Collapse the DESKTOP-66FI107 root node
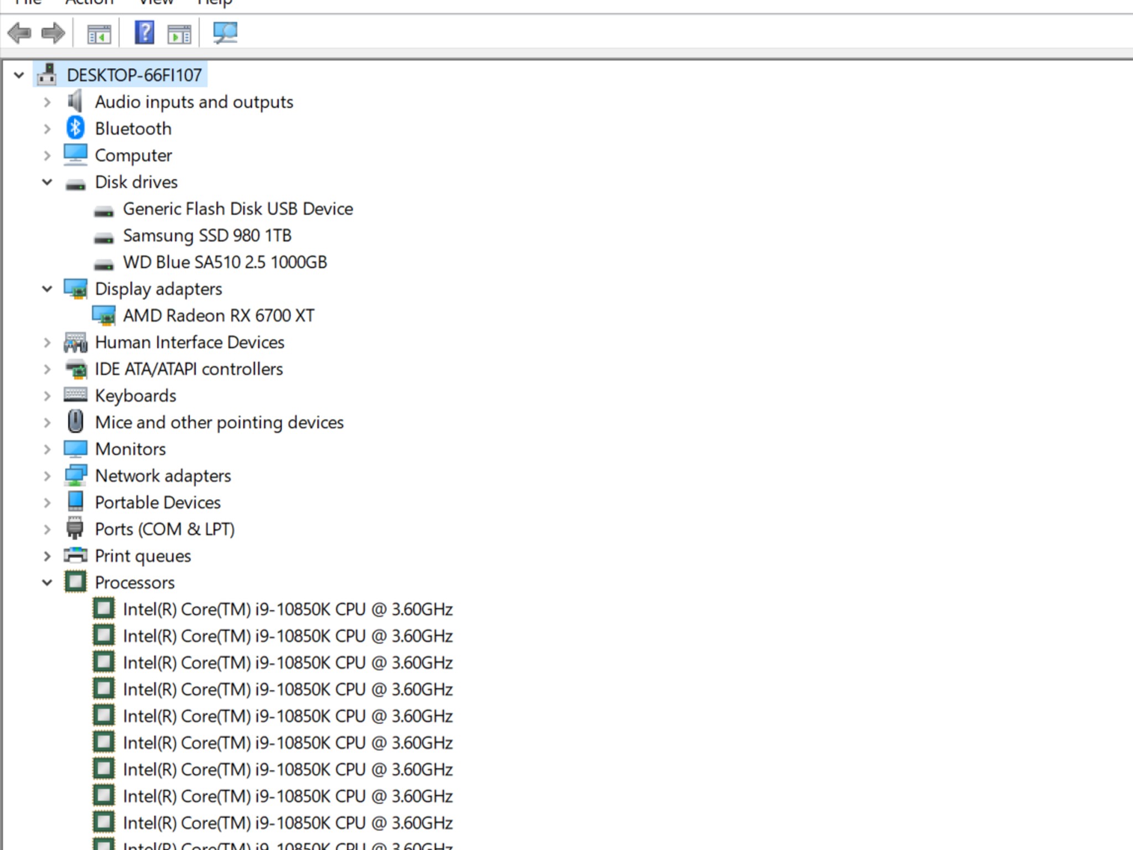The height and width of the screenshot is (850, 1133). click(19, 75)
